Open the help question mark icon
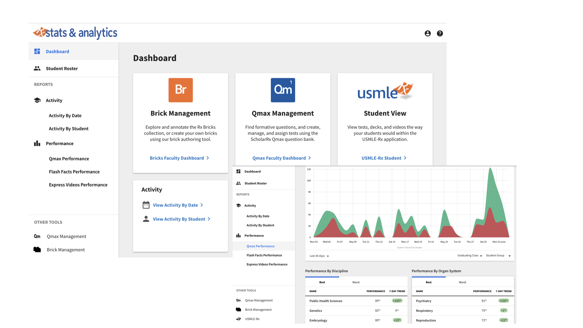The image size is (583, 328). [440, 33]
